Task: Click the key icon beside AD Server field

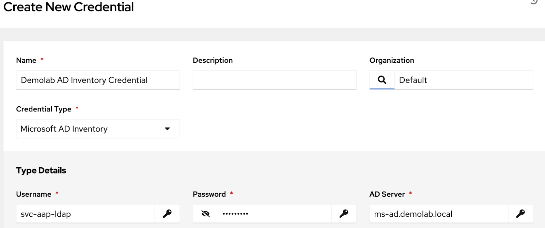Action: click(x=520, y=214)
